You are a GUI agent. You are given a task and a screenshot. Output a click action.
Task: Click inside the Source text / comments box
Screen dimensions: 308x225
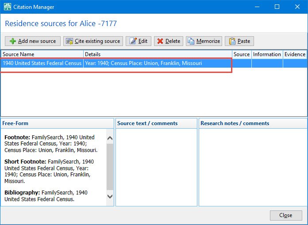pos(156,167)
